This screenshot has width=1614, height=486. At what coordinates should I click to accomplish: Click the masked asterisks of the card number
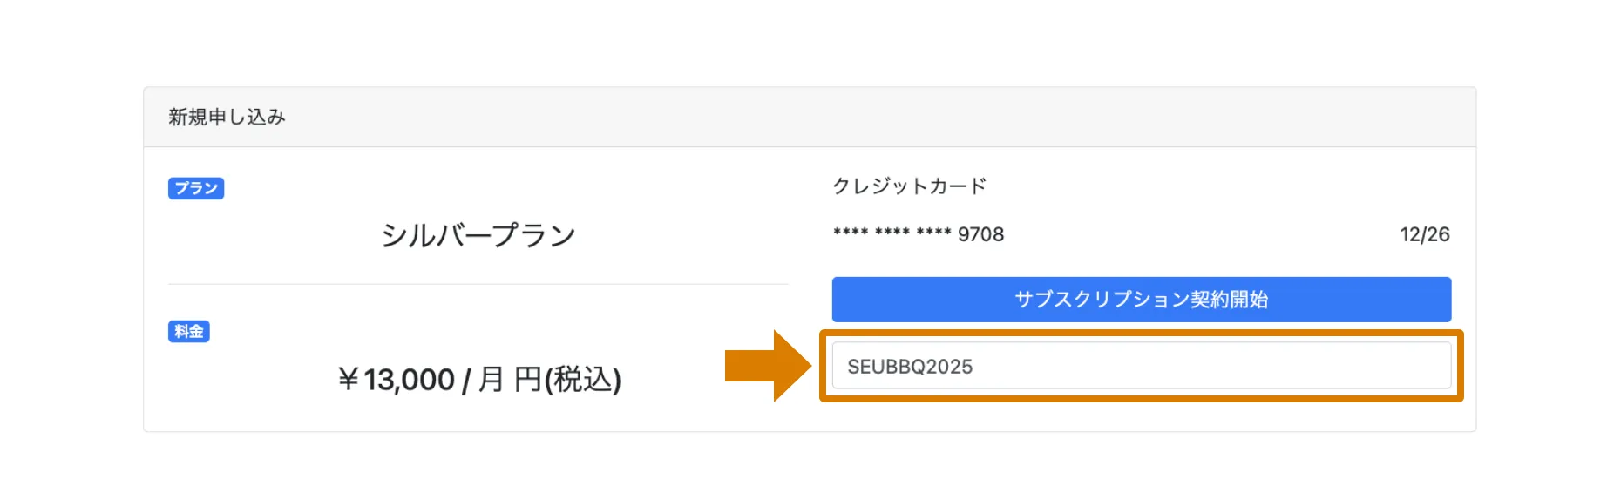[x=891, y=233]
